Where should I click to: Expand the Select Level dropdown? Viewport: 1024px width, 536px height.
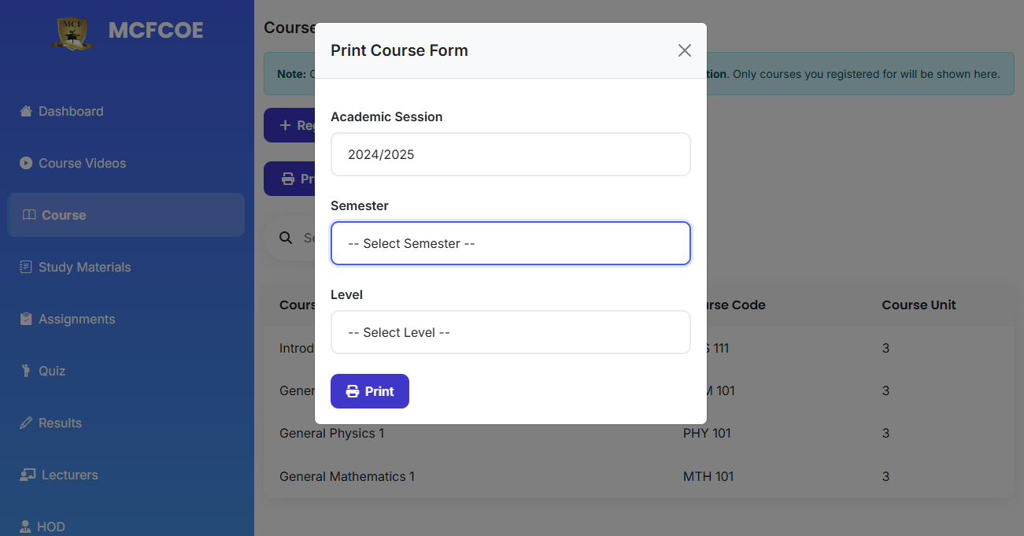(x=510, y=332)
